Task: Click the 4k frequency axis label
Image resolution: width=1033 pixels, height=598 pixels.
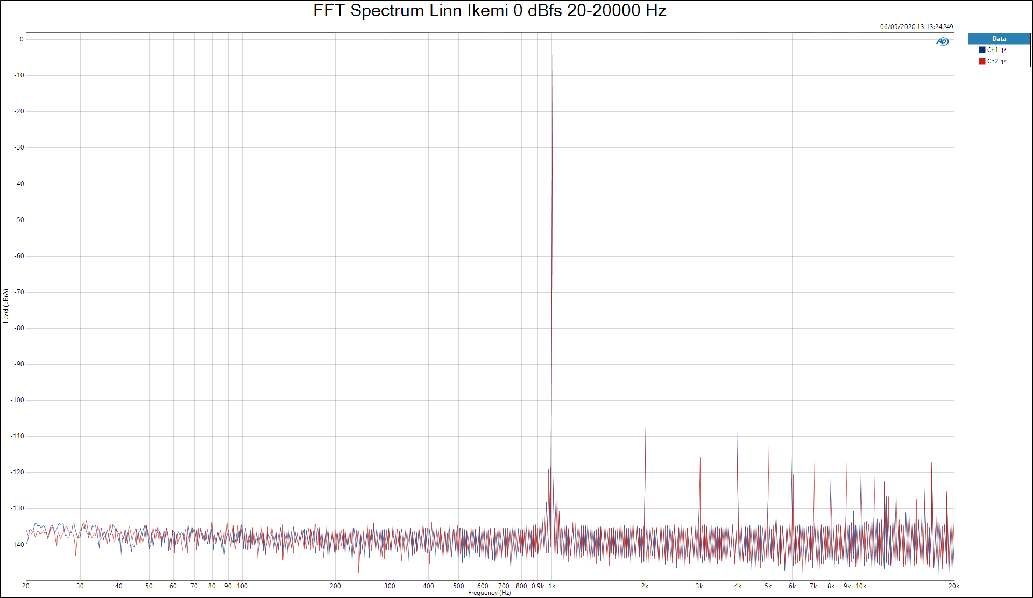Action: click(738, 586)
